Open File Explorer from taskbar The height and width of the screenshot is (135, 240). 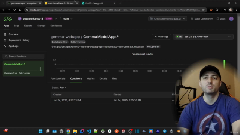point(75,131)
